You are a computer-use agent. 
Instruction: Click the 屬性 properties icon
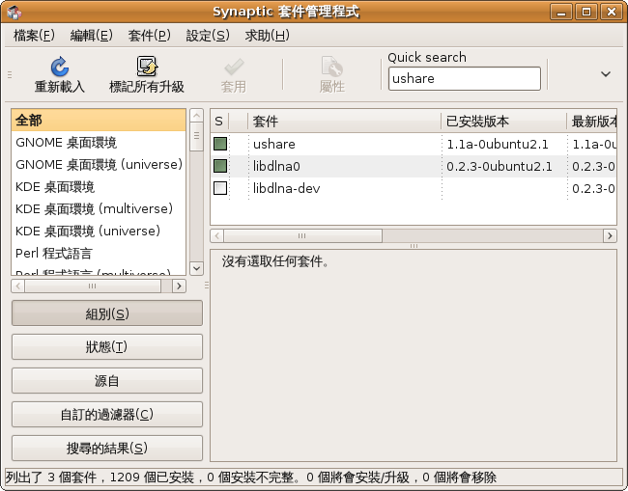(332, 67)
